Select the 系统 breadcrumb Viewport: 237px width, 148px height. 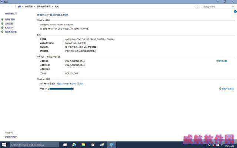click(57, 7)
